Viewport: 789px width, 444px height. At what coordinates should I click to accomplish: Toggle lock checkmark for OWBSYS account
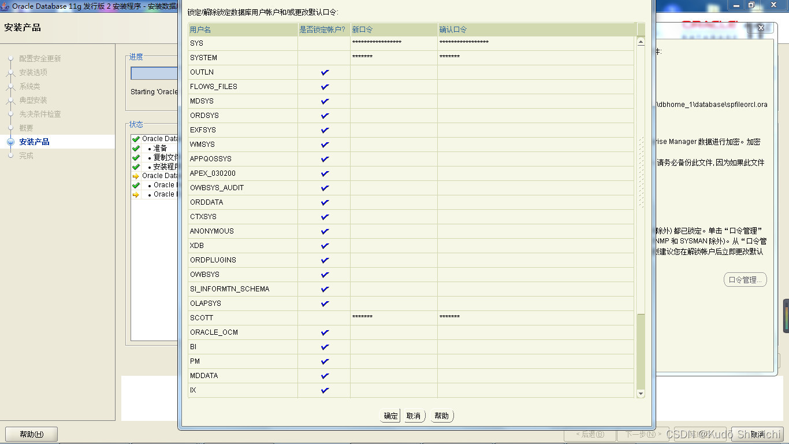pyautogui.click(x=325, y=275)
